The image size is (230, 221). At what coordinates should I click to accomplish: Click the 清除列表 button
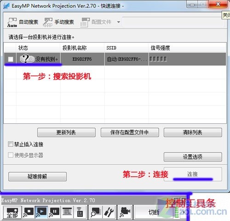point(193,132)
